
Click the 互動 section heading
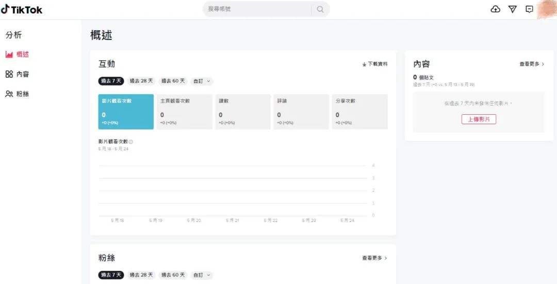[x=107, y=64]
